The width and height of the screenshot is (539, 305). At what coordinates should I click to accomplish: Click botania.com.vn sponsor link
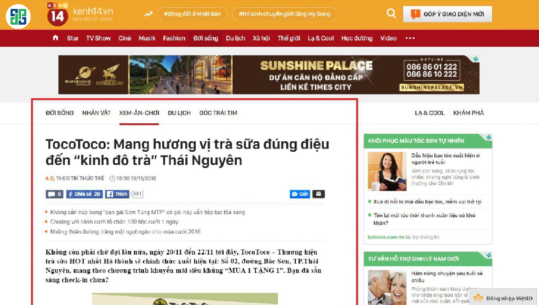(x=386, y=237)
